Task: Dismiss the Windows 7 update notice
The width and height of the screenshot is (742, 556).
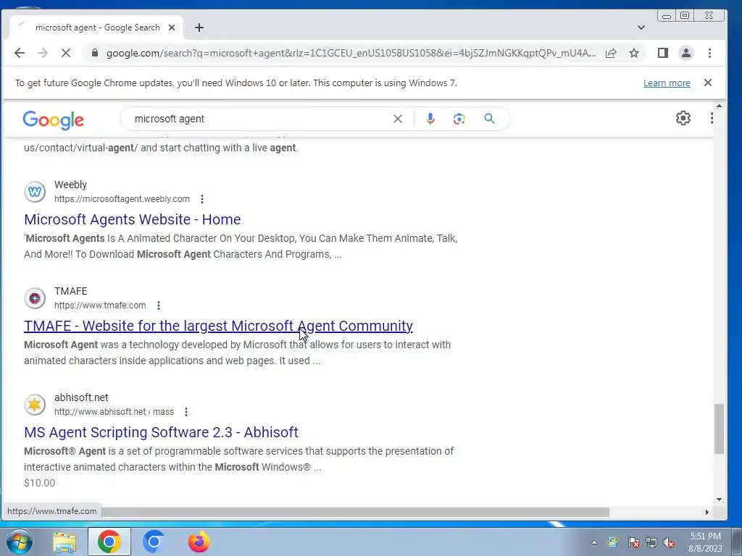Action: [708, 83]
